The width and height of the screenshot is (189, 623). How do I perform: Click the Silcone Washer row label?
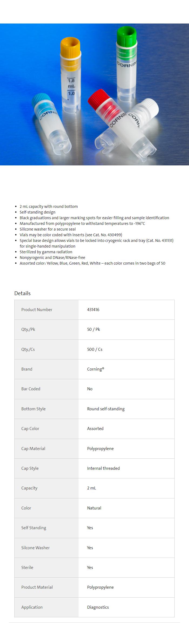(x=35, y=548)
